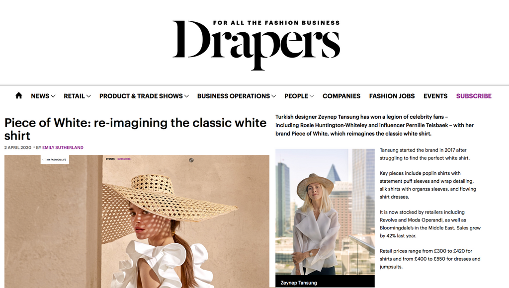Open author Emily Sutherland's page
Image resolution: width=509 pixels, height=288 pixels.
pyautogui.click(x=63, y=147)
